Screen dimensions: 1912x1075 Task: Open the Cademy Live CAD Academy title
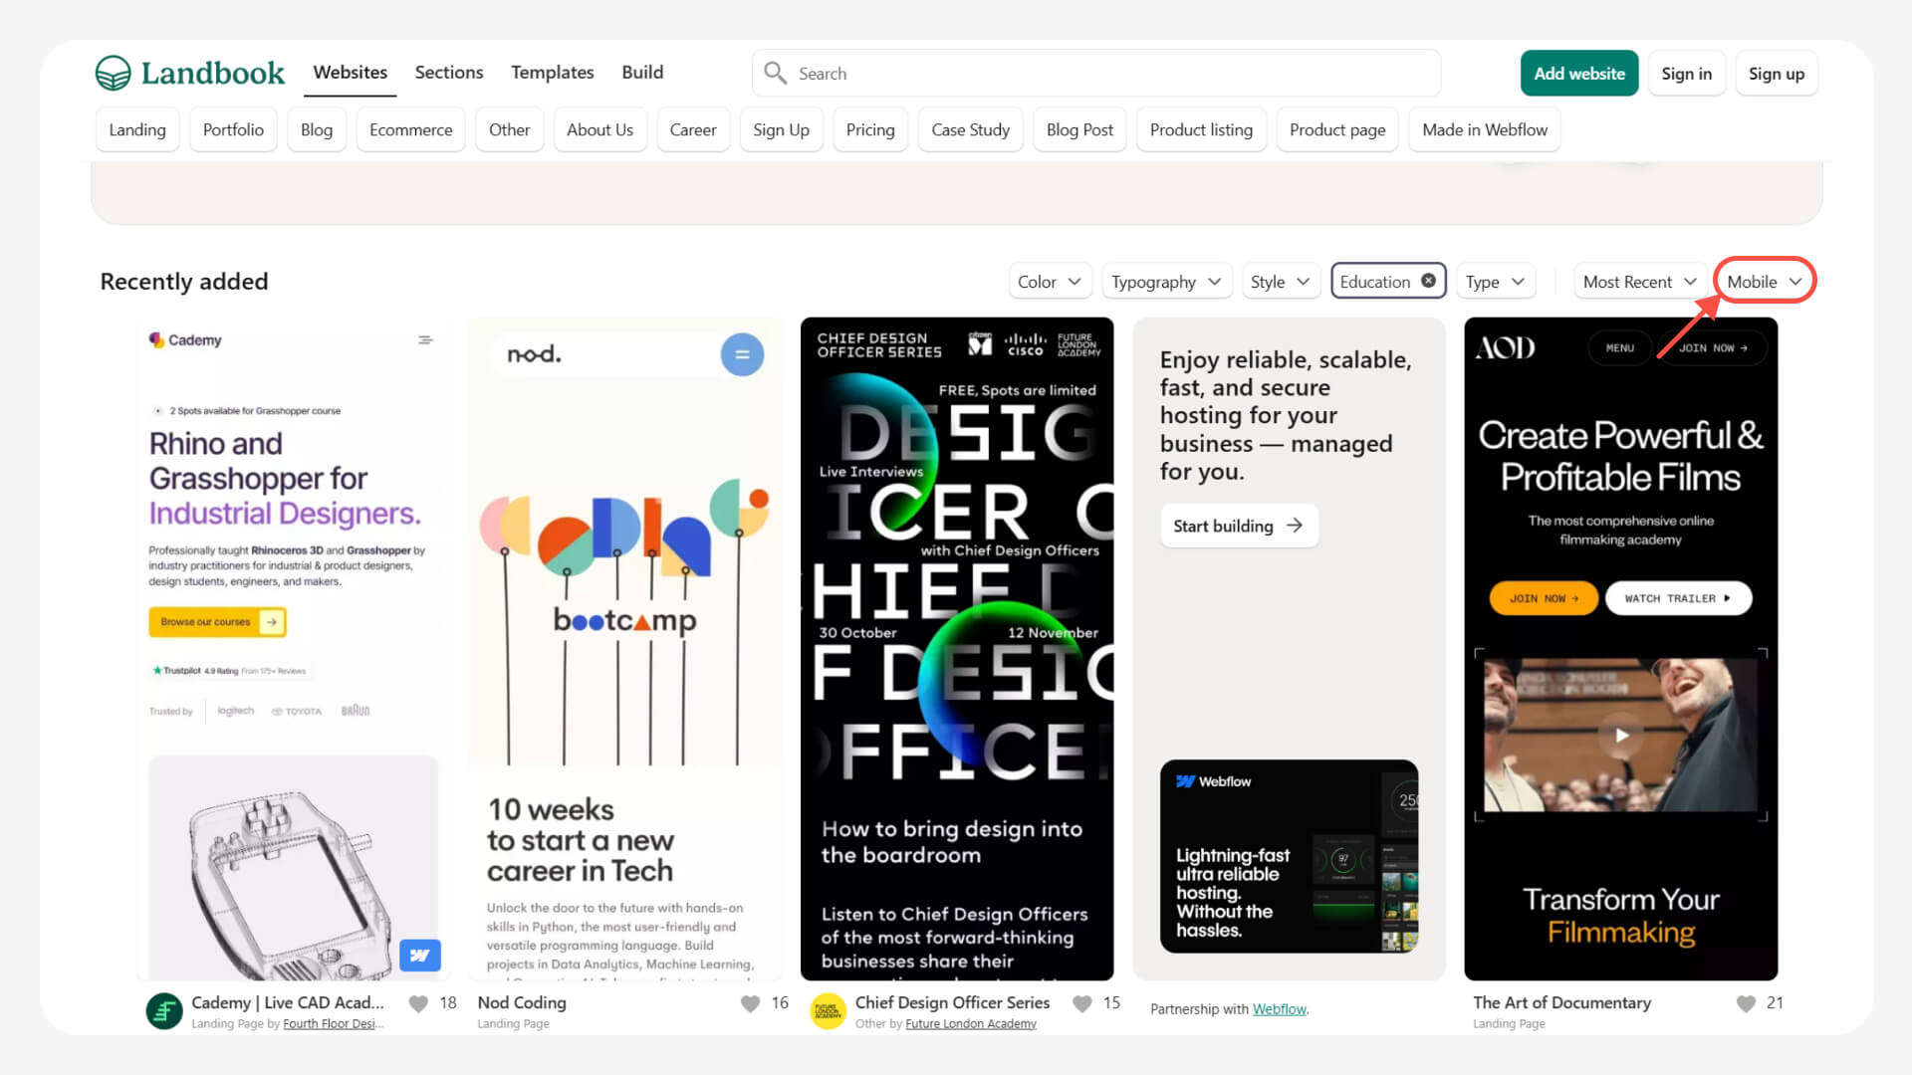pyautogui.click(x=287, y=1002)
